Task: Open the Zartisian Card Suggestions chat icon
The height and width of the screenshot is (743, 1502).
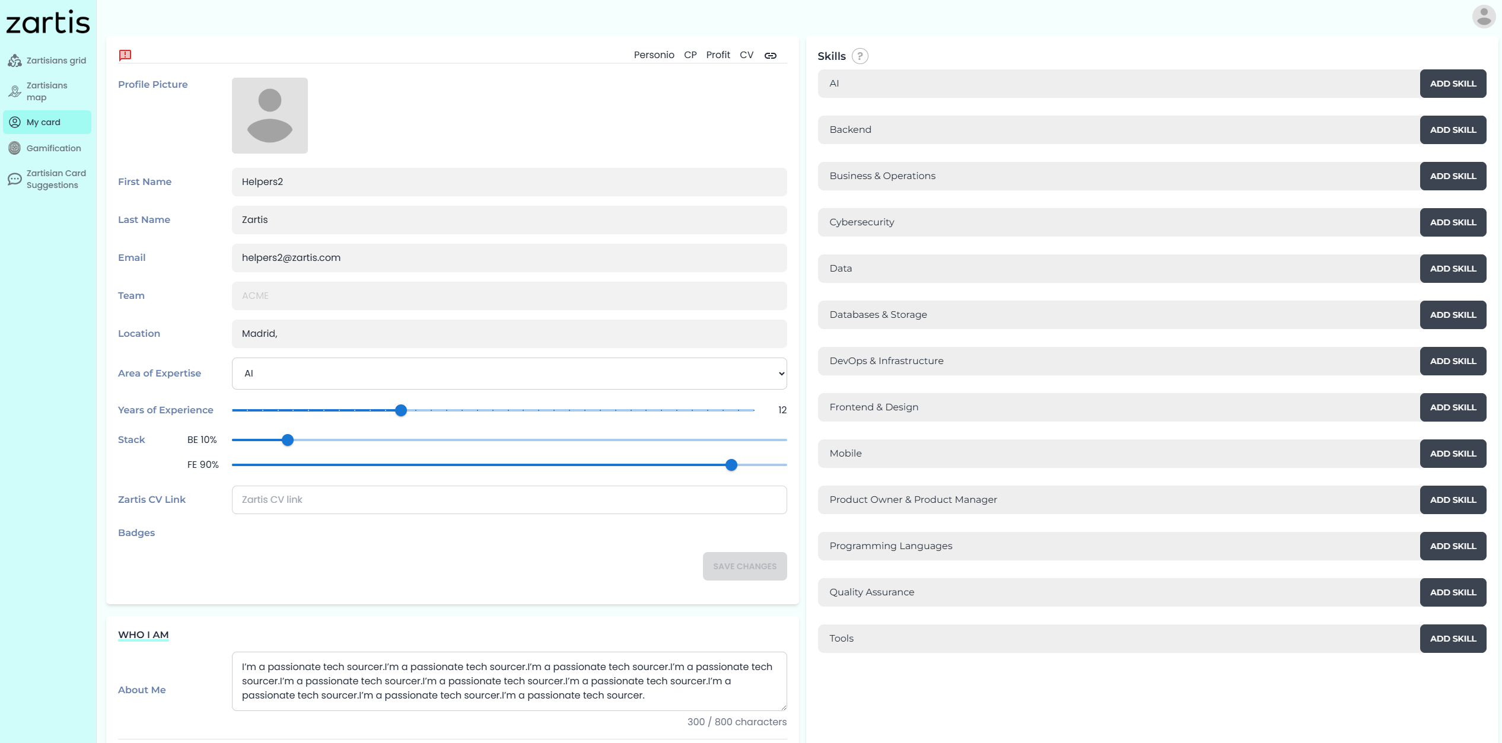Action: (15, 179)
